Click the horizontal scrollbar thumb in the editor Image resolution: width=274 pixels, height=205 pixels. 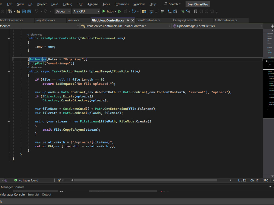[x=145, y=180]
